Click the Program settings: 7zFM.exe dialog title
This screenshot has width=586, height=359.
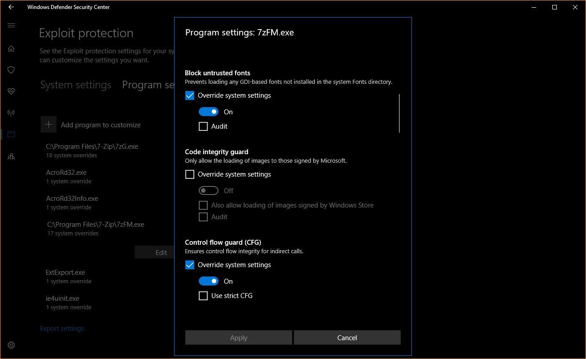240,32
